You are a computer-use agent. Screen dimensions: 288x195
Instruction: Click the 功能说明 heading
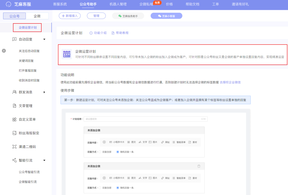click(67, 75)
